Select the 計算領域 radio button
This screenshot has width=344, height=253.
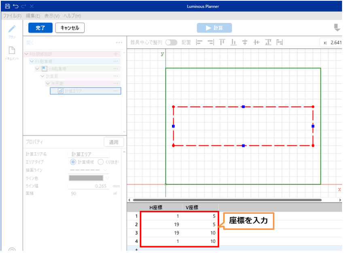pyautogui.click(x=73, y=162)
